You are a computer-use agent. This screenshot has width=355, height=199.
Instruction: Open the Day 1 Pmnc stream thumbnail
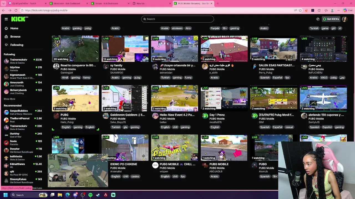point(224,98)
